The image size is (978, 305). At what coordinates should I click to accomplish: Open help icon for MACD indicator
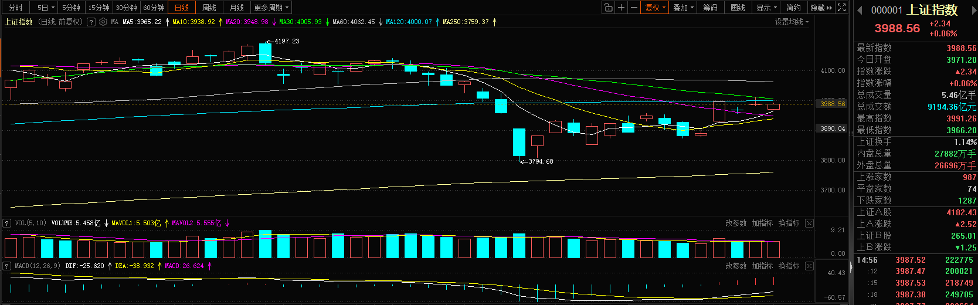tap(6, 266)
